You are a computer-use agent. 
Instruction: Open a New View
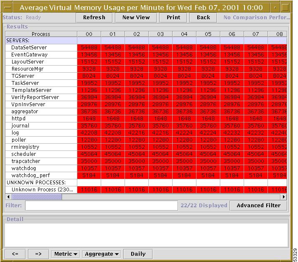point(136,18)
